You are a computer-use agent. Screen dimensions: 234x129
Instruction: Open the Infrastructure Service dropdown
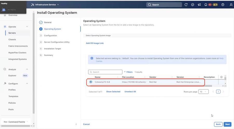[x=45, y=5]
